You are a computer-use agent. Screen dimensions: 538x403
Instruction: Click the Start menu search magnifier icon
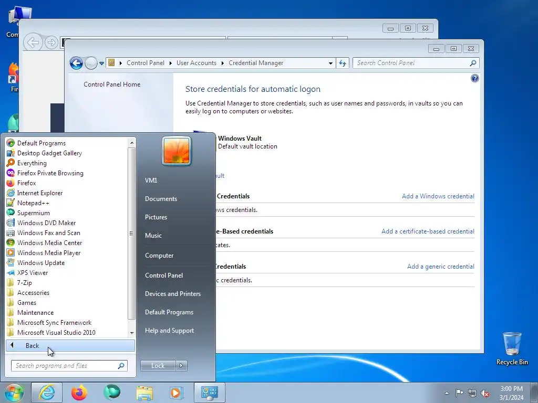click(x=121, y=366)
